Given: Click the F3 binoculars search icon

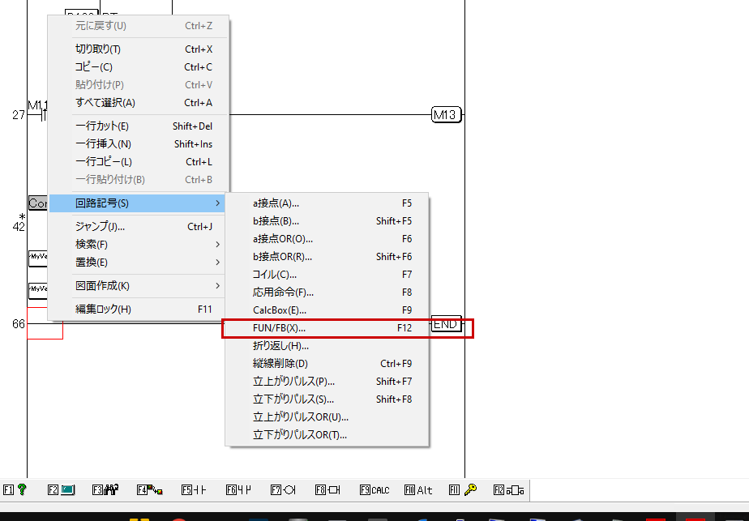Looking at the screenshot, I should pyautogui.click(x=112, y=489).
